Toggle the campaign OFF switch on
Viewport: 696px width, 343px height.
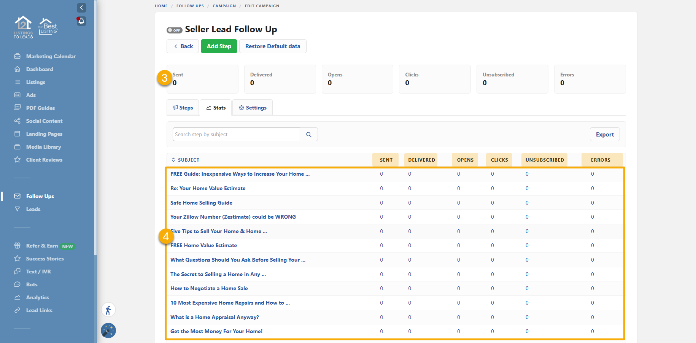(174, 30)
